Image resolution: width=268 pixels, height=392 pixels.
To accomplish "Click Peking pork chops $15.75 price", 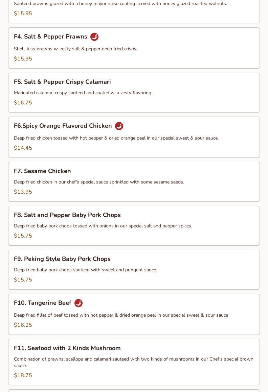I will tap(23, 280).
